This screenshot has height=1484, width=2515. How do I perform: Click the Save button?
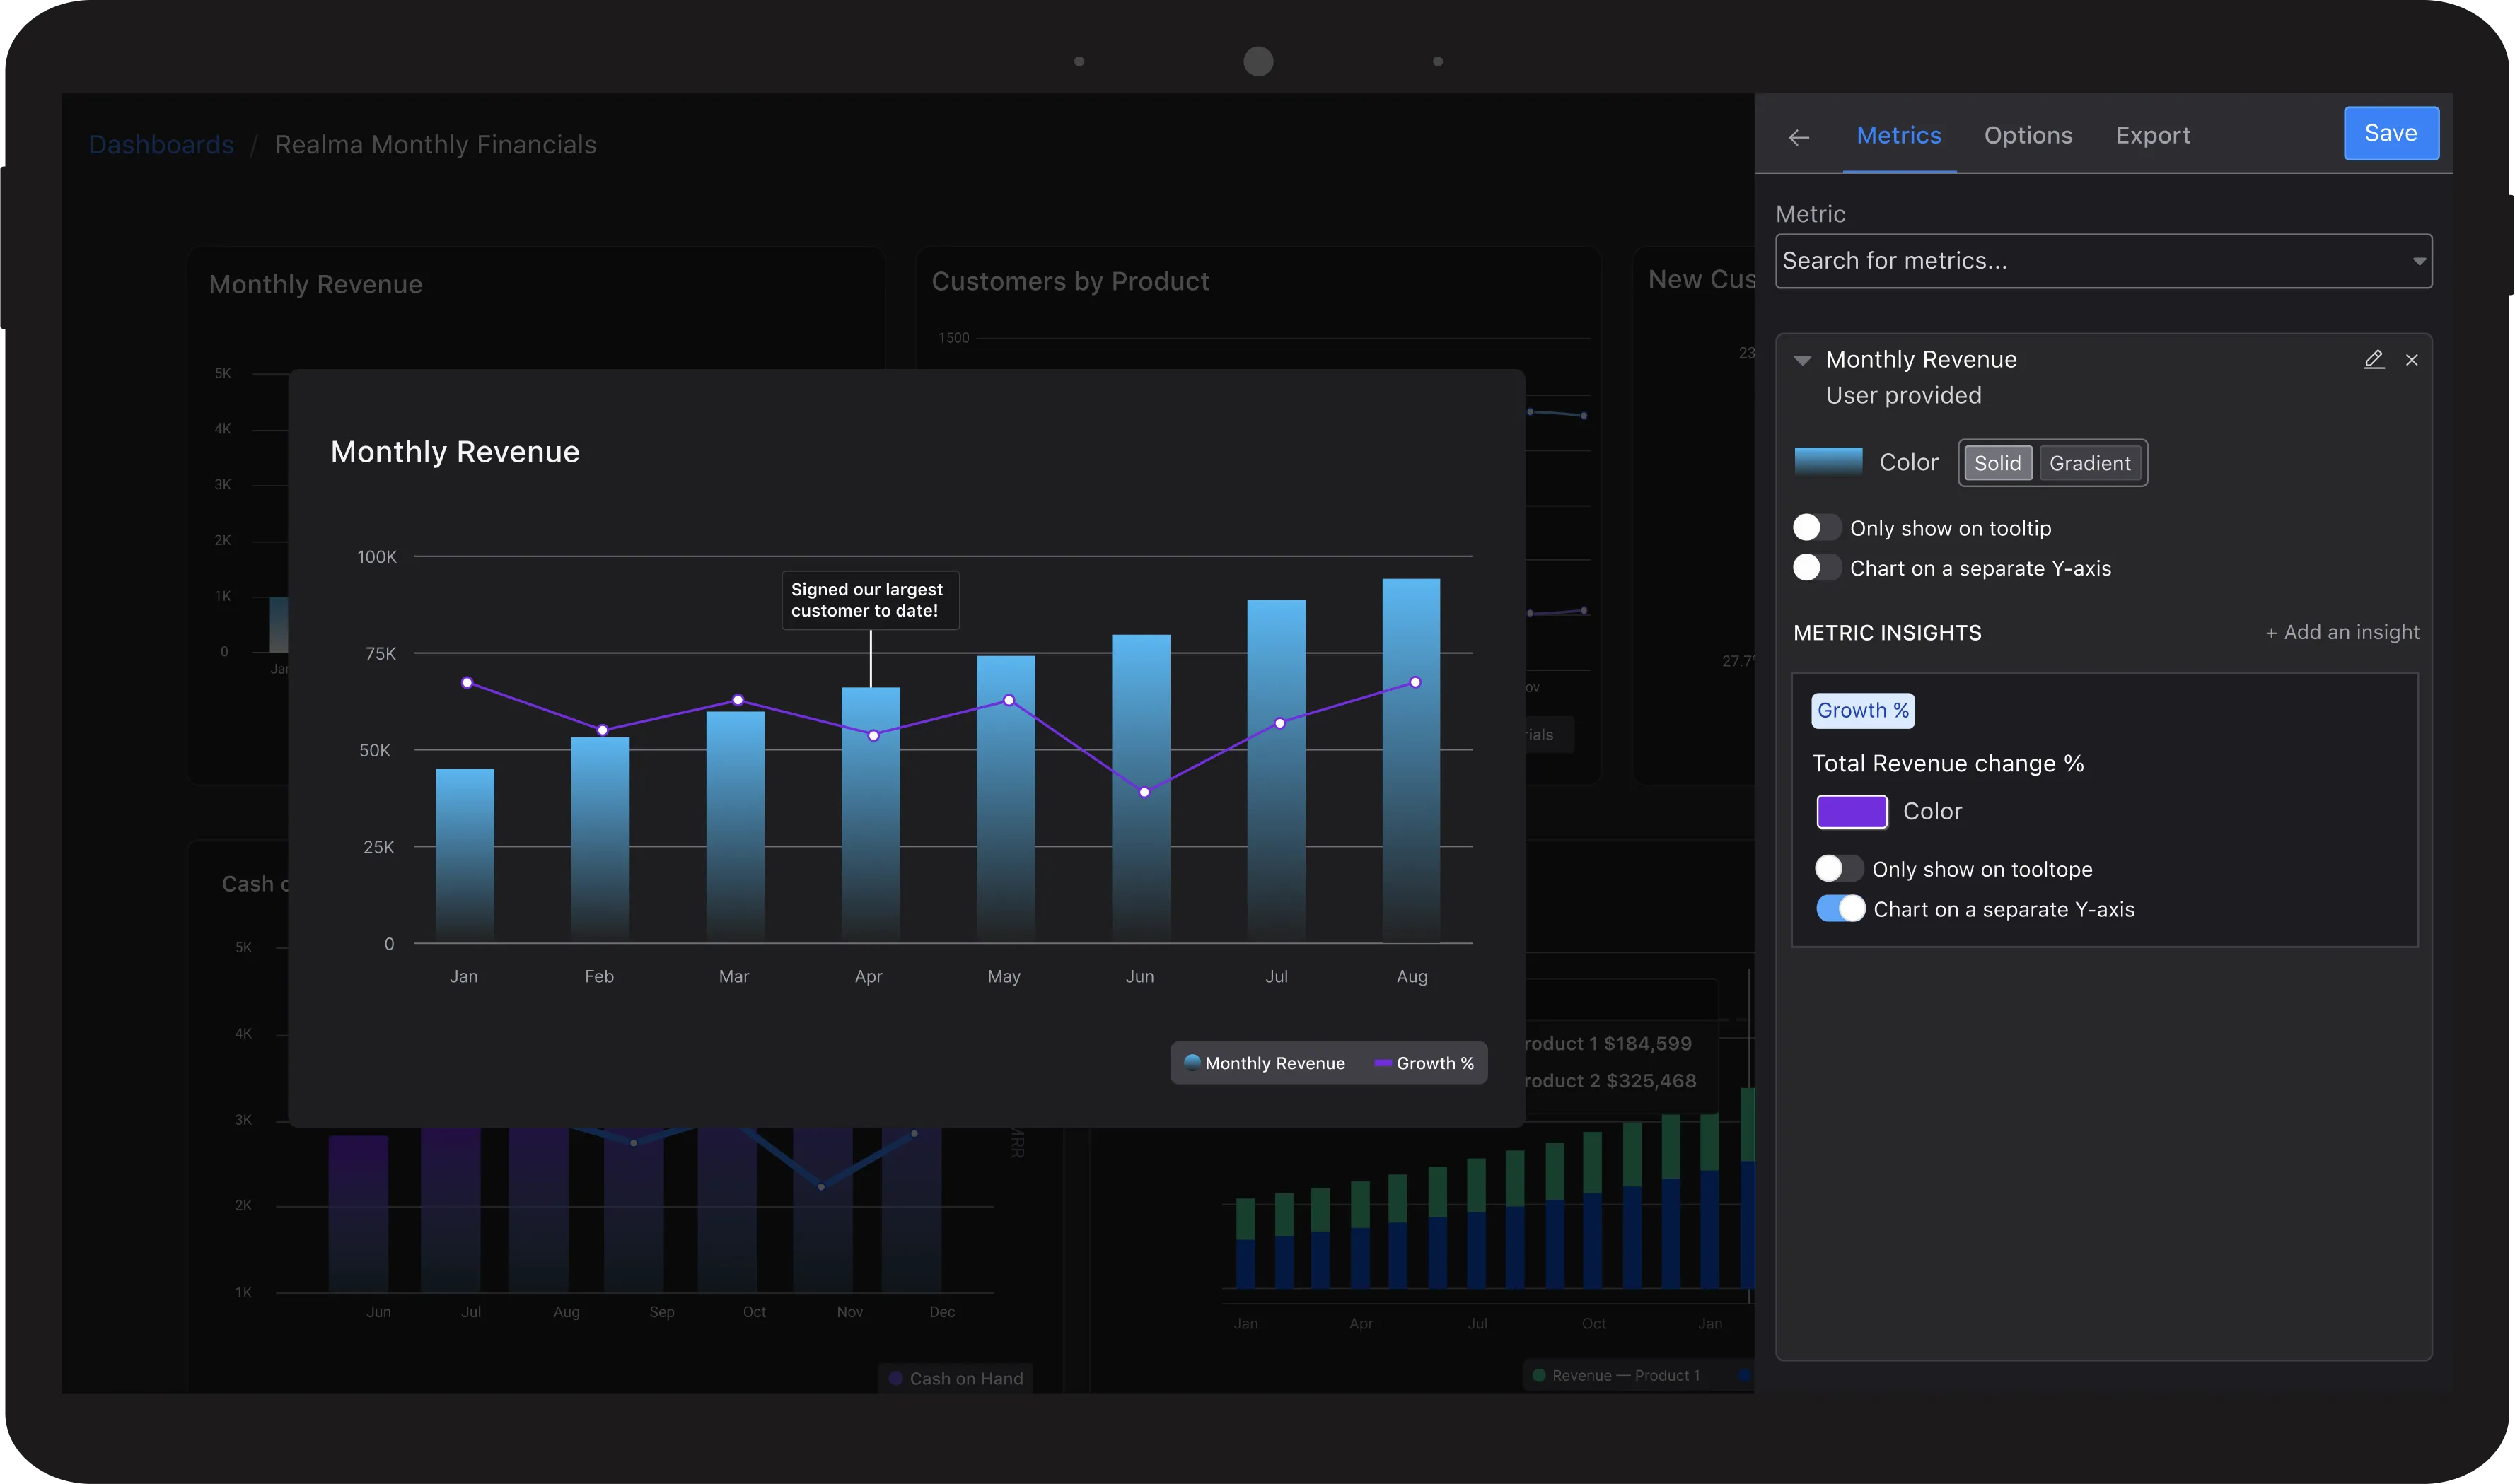[x=2390, y=133]
